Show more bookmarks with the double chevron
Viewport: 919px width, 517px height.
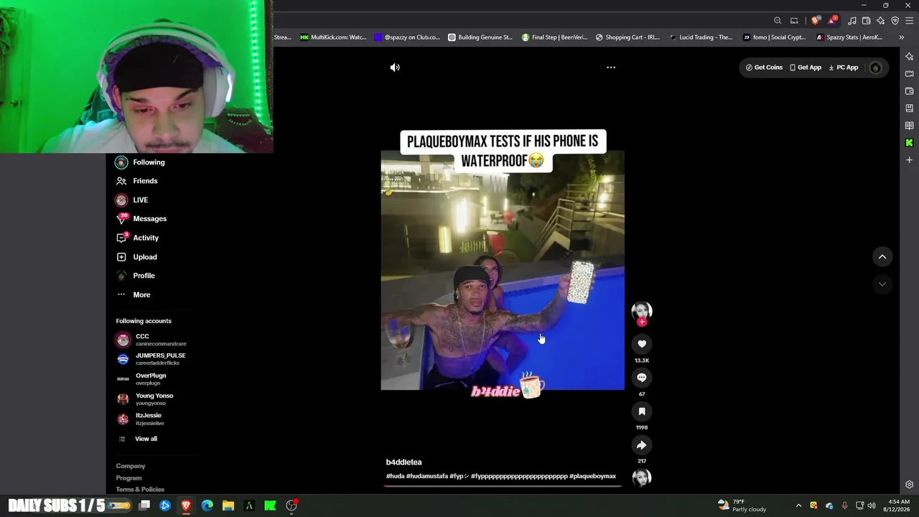902,37
